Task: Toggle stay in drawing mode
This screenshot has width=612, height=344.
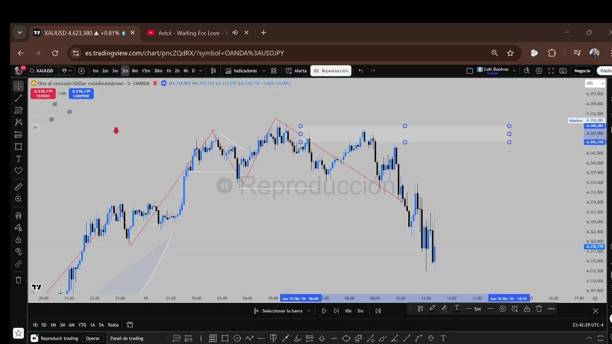Action: pyautogui.click(x=19, y=227)
